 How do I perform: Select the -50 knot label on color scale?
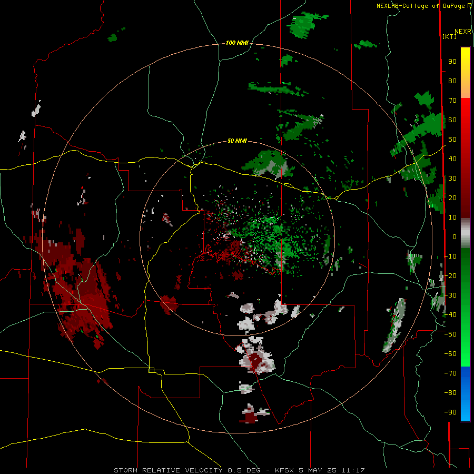coord(450,334)
